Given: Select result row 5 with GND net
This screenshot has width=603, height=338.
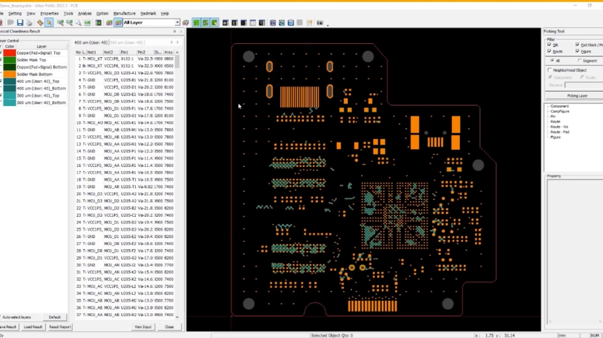Looking at the screenshot, I should [x=125, y=87].
